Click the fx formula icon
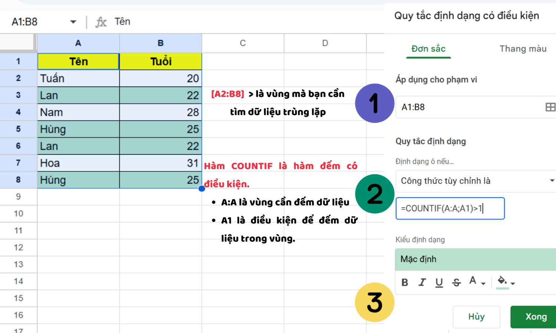Viewport: 556px width, 333px height. tap(100, 21)
